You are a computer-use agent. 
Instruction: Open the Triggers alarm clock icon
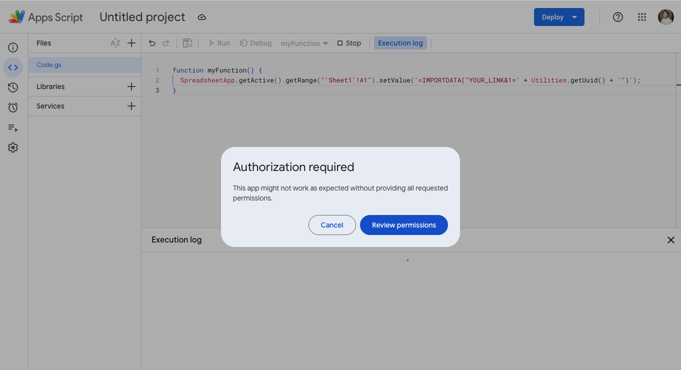tap(13, 107)
